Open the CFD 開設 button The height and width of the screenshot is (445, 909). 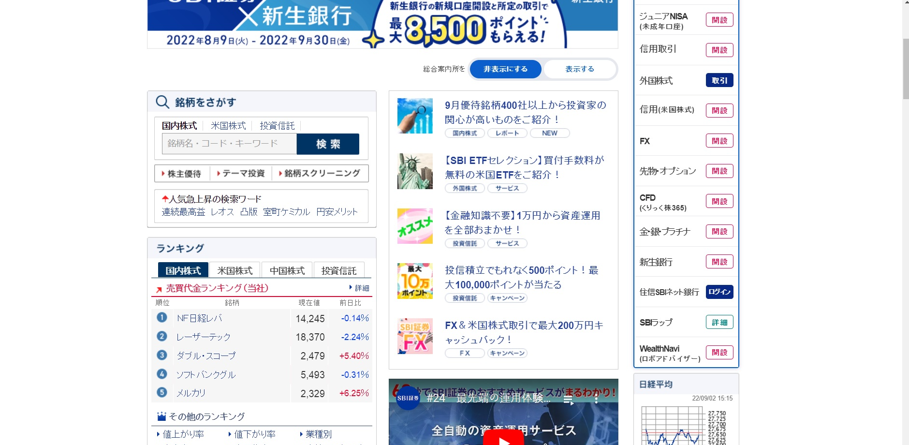coord(719,201)
